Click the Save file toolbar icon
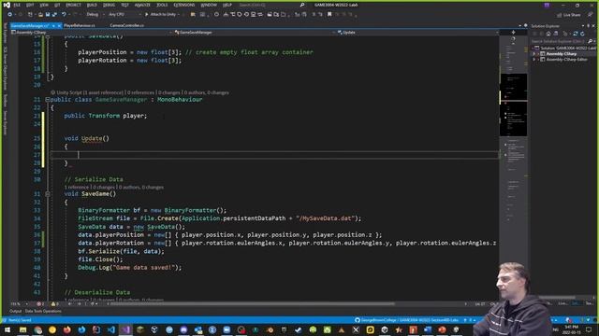 tap(48, 15)
